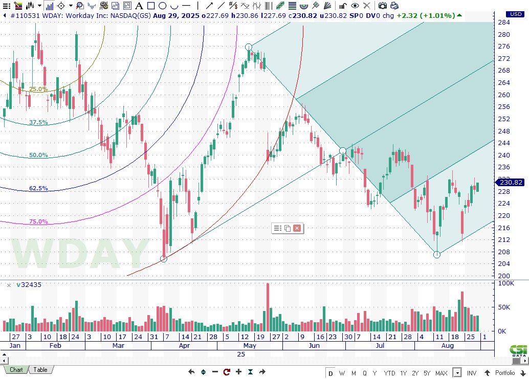Screen dimensions: 529x379
Task: Toggle the INV inverse chart button
Action: pyautogui.click(x=471, y=372)
